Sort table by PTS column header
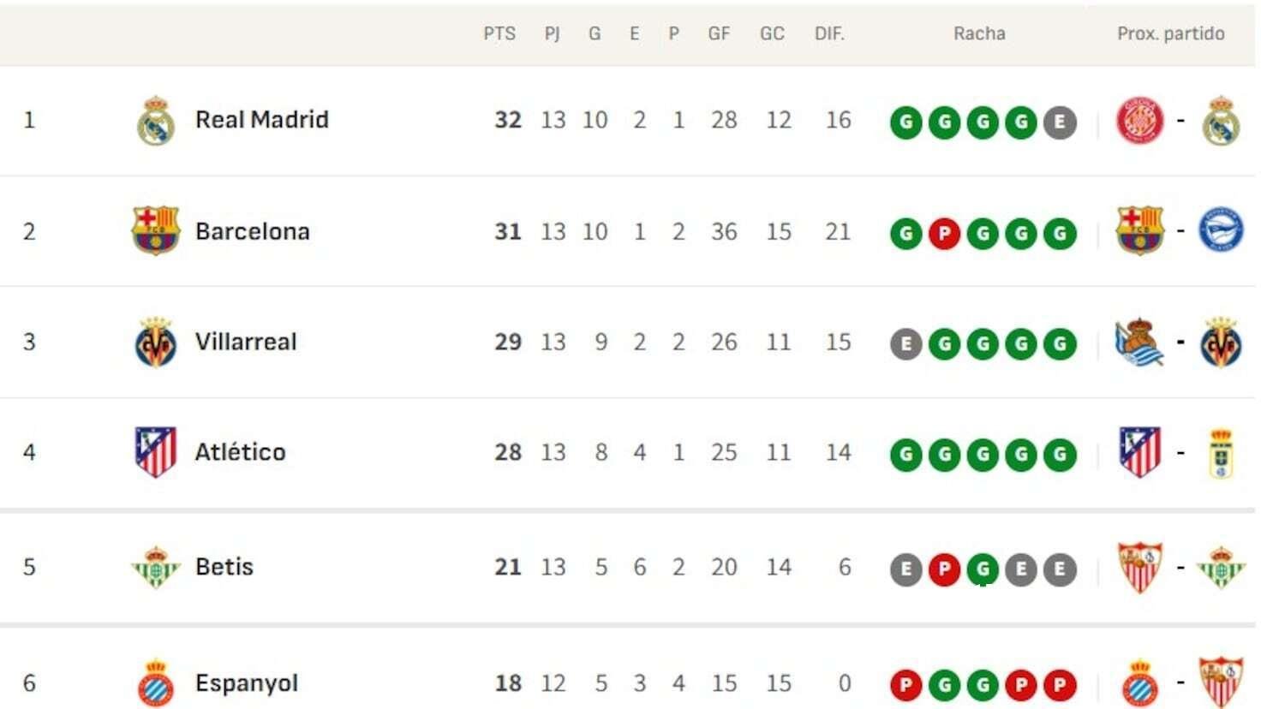The width and height of the screenshot is (1261, 709). (499, 34)
